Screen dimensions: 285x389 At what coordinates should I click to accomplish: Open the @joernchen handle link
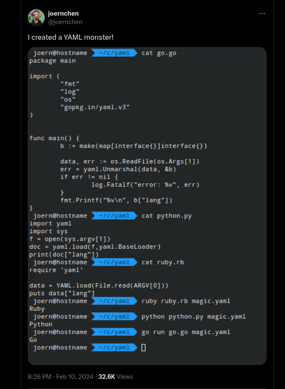[x=65, y=22]
